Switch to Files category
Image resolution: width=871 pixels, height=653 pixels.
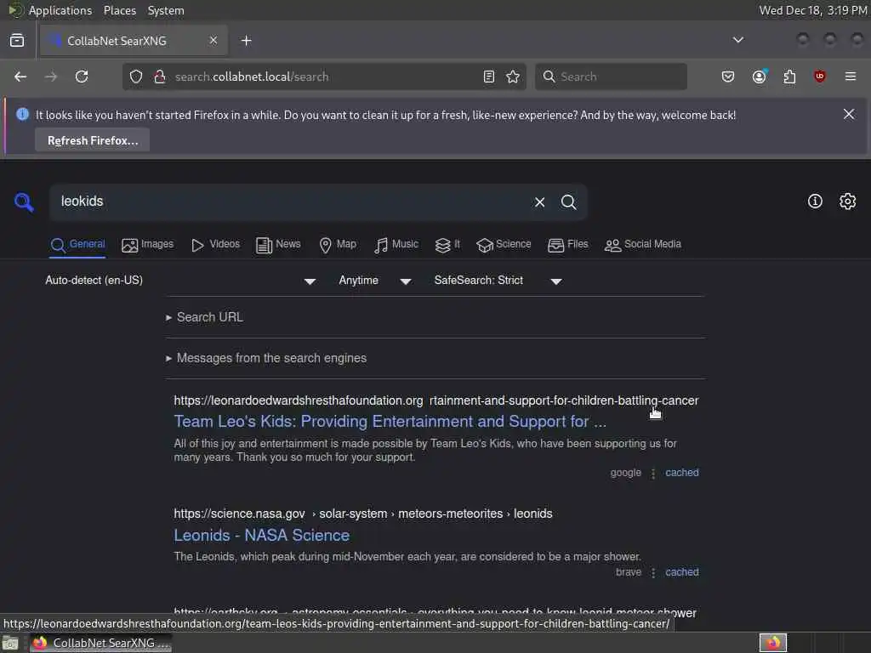tap(567, 245)
